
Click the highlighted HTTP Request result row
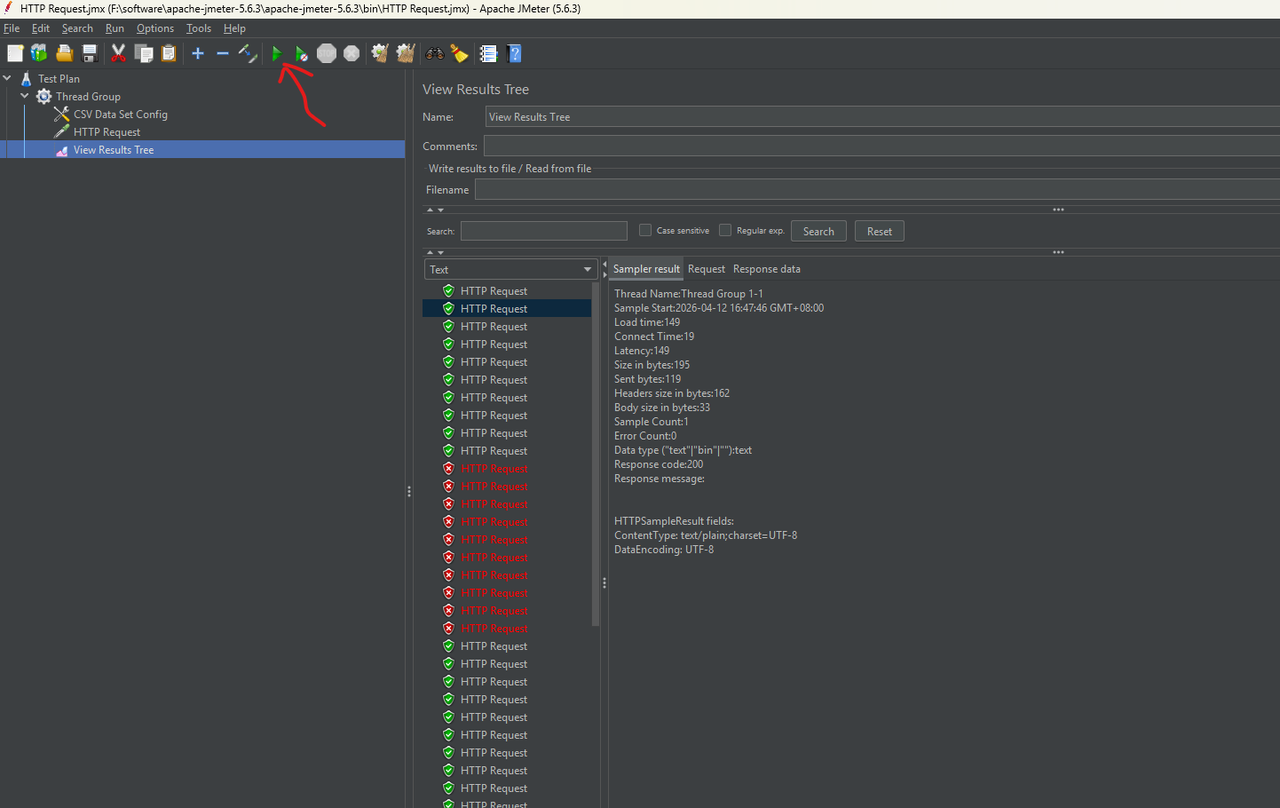pos(507,308)
